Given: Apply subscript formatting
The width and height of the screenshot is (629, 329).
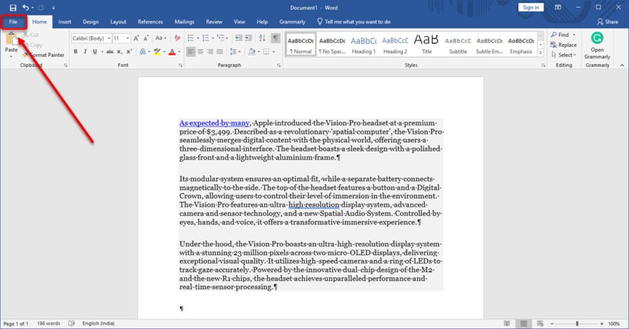Looking at the screenshot, I should (119, 52).
